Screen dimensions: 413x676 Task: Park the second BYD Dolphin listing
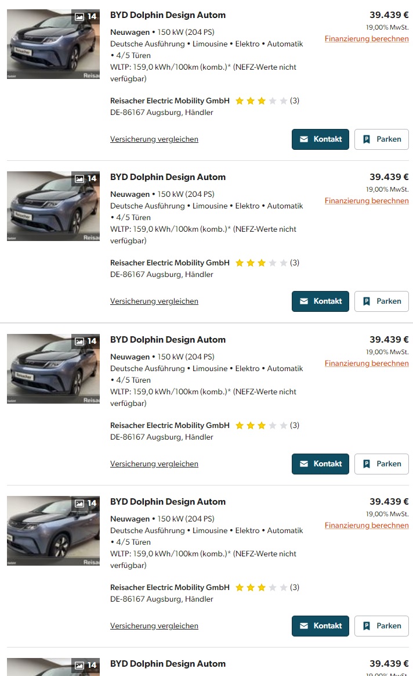coord(381,301)
